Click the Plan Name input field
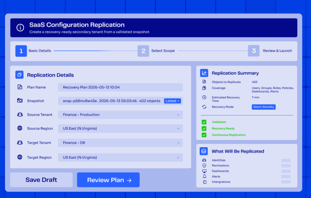Screen dimensions: 311x198 tap(120, 87)
